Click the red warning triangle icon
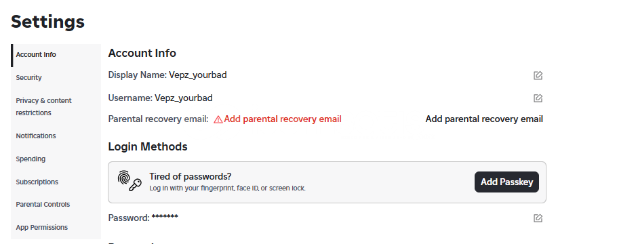617x244 pixels. (x=218, y=120)
